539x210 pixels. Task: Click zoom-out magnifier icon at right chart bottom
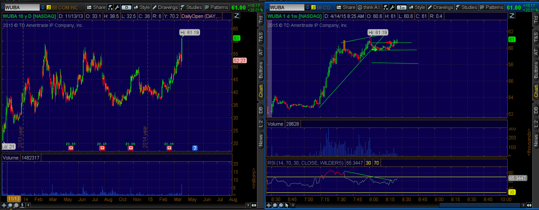(281, 205)
